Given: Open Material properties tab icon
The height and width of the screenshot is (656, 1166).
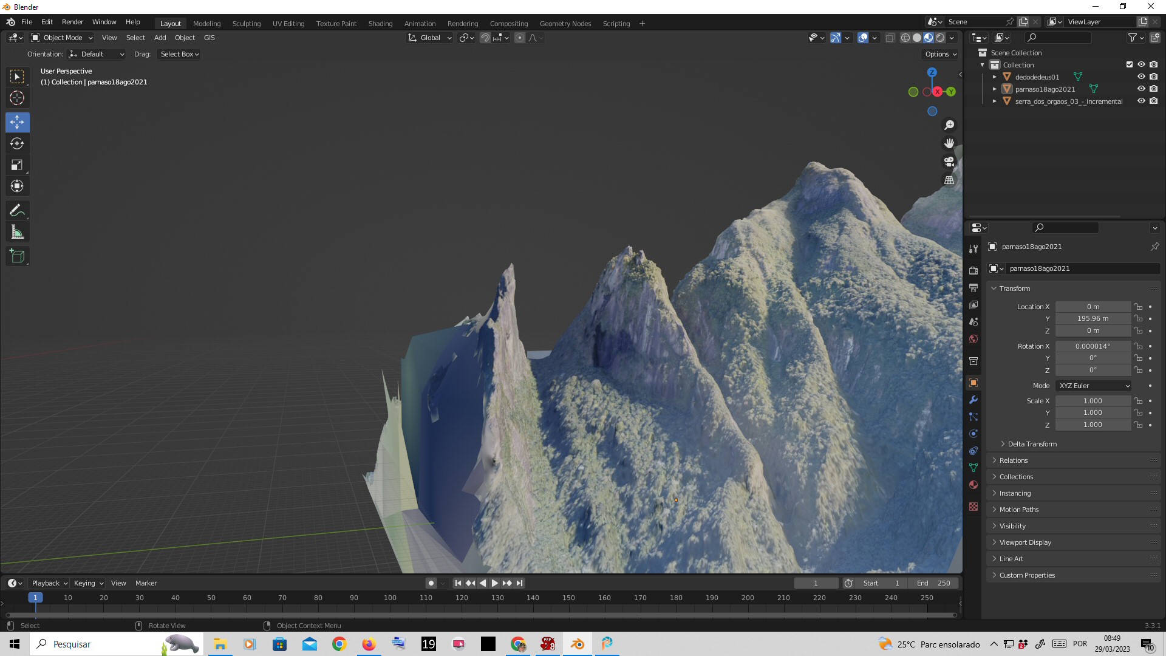Looking at the screenshot, I should pos(973,485).
